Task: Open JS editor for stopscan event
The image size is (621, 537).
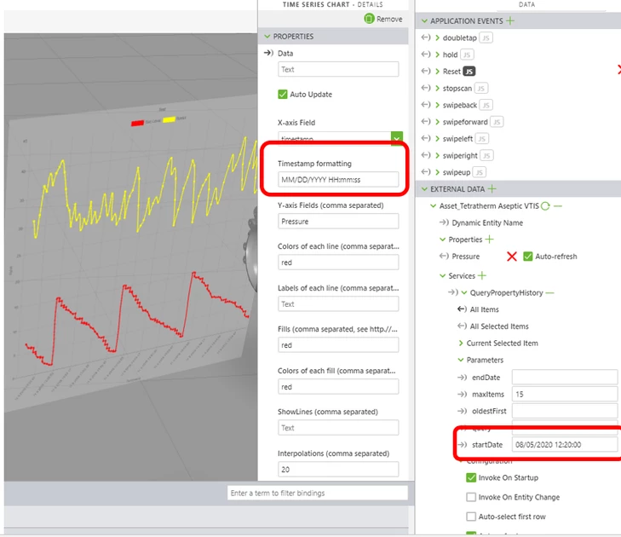Action: click(x=481, y=88)
